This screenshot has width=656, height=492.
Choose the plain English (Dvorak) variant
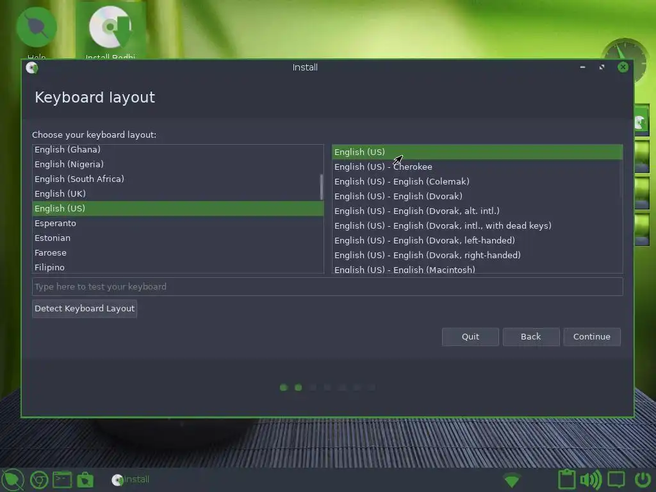[477, 196]
